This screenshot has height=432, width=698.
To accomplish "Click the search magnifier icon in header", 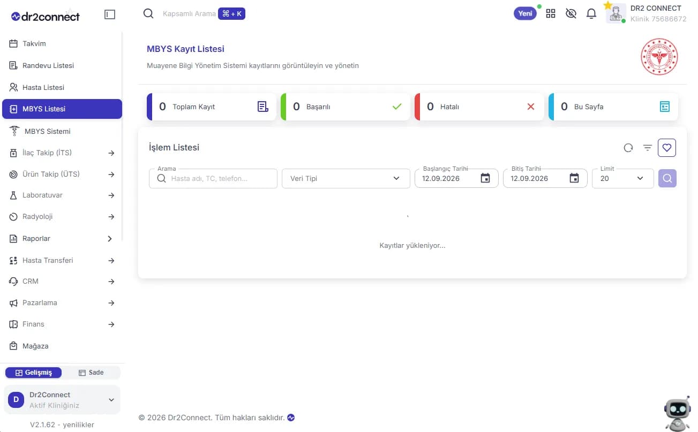I will 148,13.
